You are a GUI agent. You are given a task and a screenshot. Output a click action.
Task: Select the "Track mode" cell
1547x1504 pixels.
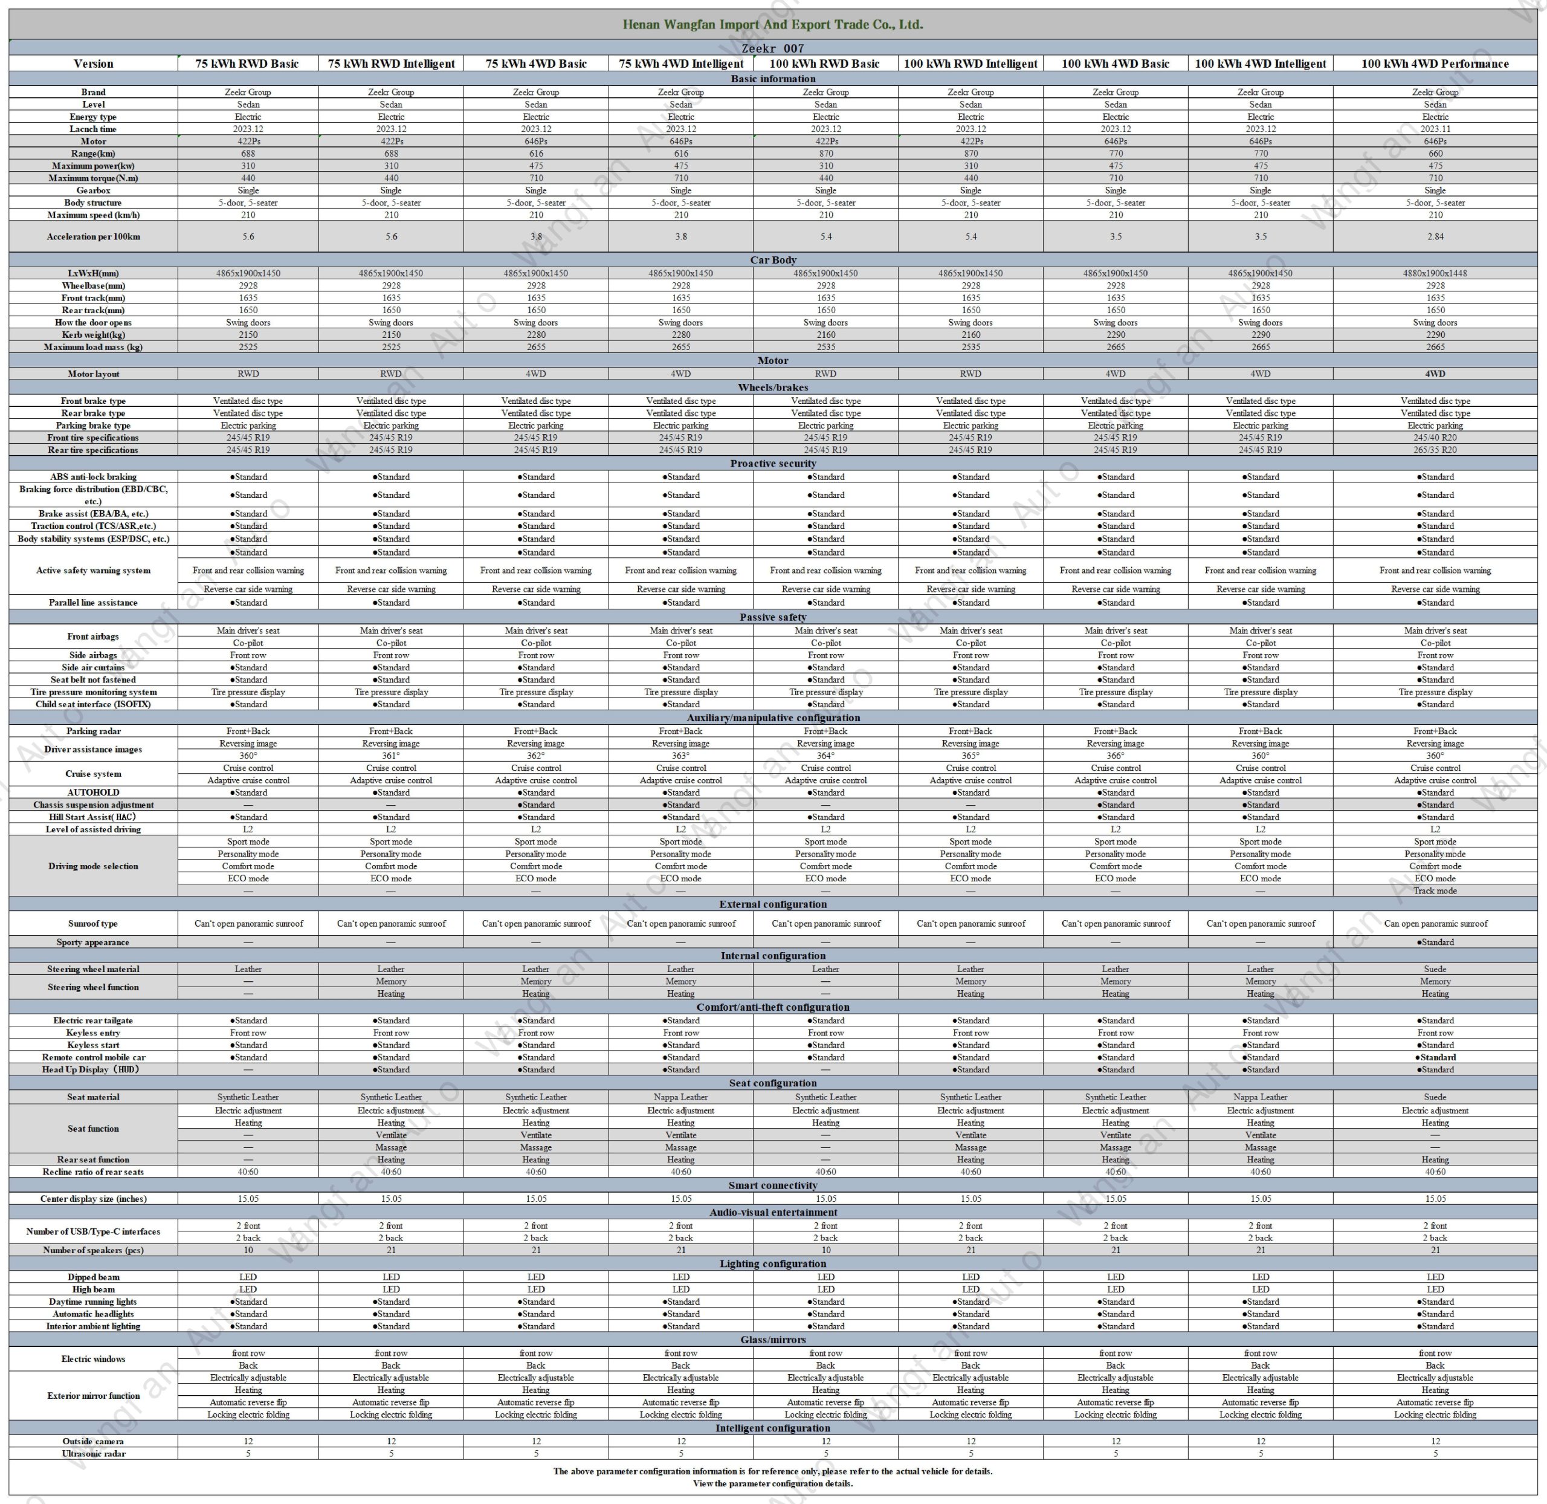coord(1435,890)
